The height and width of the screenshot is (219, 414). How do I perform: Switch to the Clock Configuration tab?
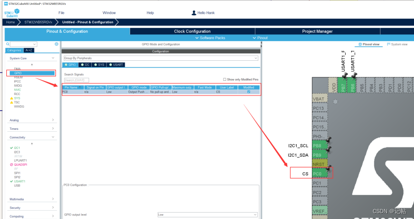point(192,31)
